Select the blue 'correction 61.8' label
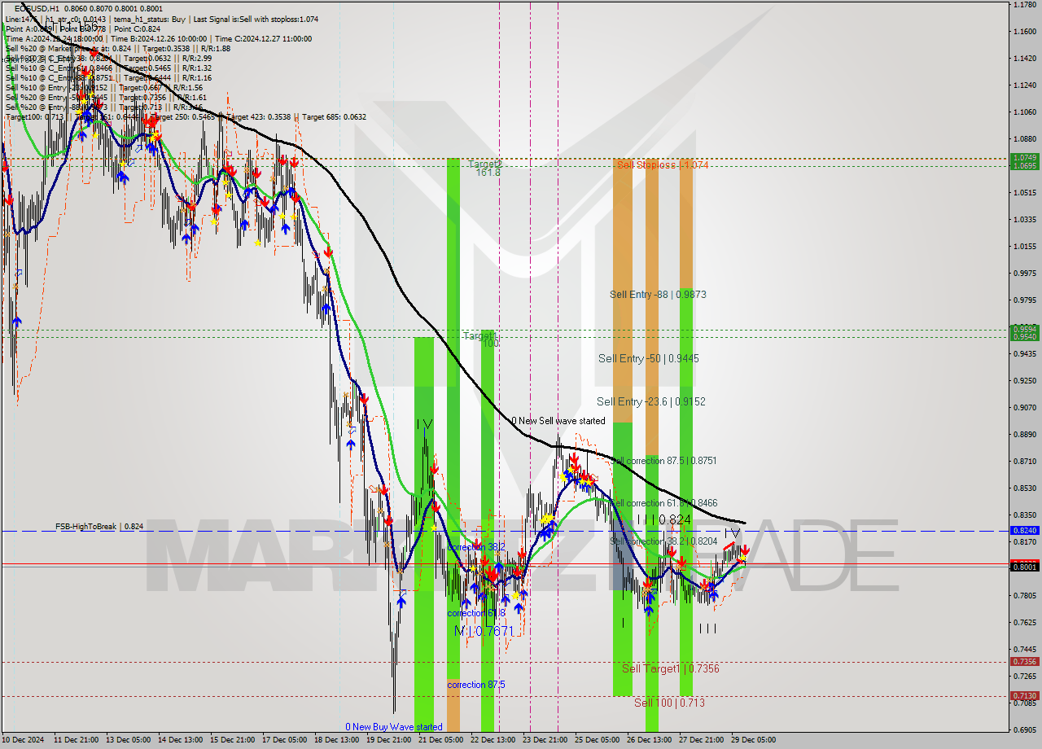Screen dimensions: 1042x749 (x=476, y=613)
